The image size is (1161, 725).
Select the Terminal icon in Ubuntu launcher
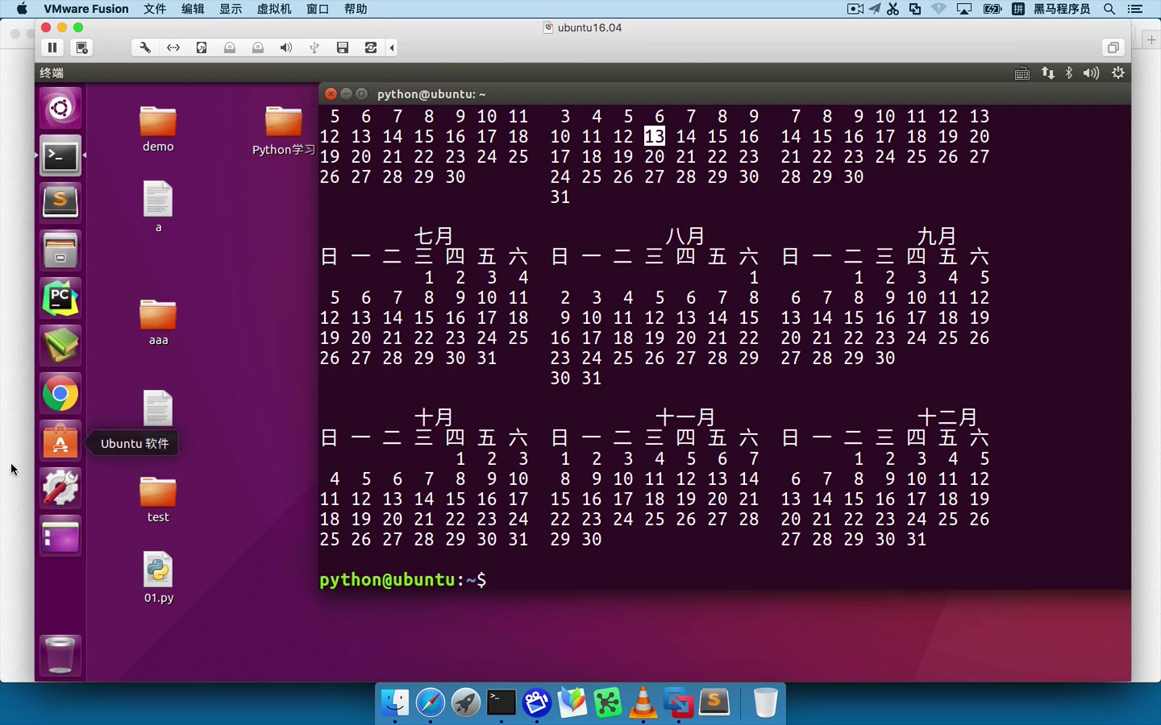[x=60, y=155]
